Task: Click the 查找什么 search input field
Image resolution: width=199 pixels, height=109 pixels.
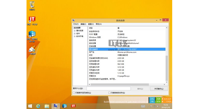Action: click(108, 89)
